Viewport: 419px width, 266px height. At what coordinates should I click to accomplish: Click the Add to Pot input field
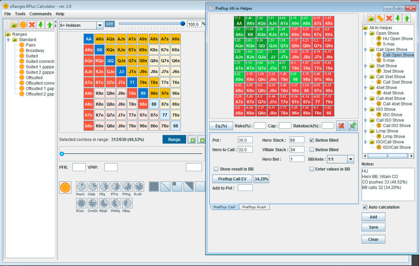pos(245,188)
